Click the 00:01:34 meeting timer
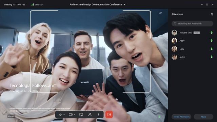Image resolution: width=217 pixels, height=122 pixels. click(39, 4)
